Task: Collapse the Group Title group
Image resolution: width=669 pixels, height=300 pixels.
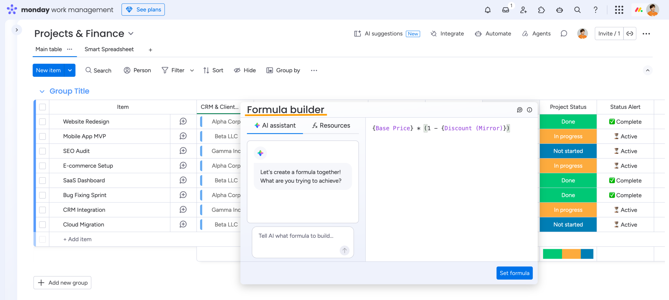Action: [42, 91]
